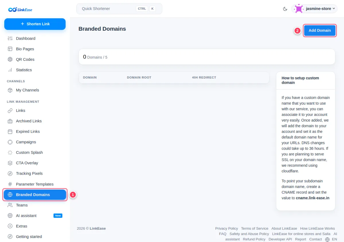Screen dimensions: 344x242
Task: Click the Custom Splash loader icon
Action: pos(10,153)
